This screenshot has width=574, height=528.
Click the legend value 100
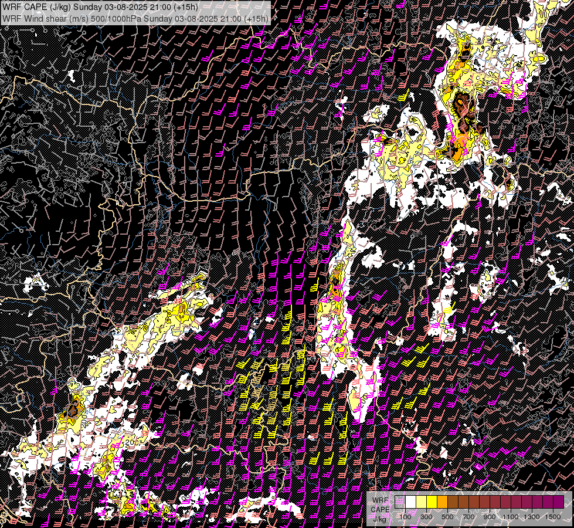(405, 517)
